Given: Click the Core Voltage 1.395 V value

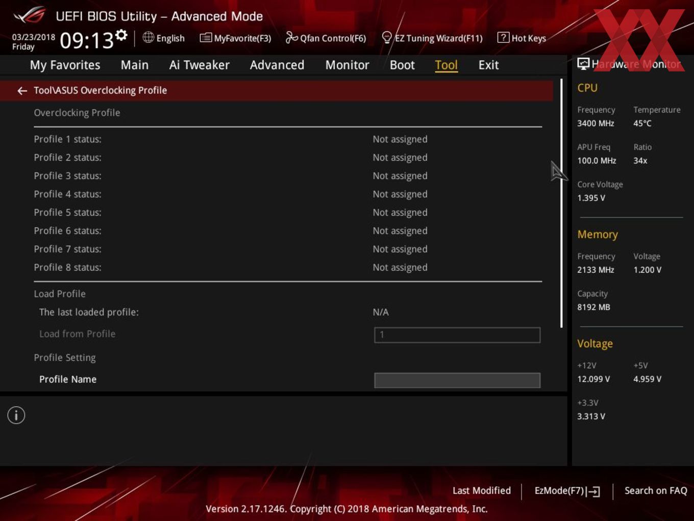Looking at the screenshot, I should point(591,198).
